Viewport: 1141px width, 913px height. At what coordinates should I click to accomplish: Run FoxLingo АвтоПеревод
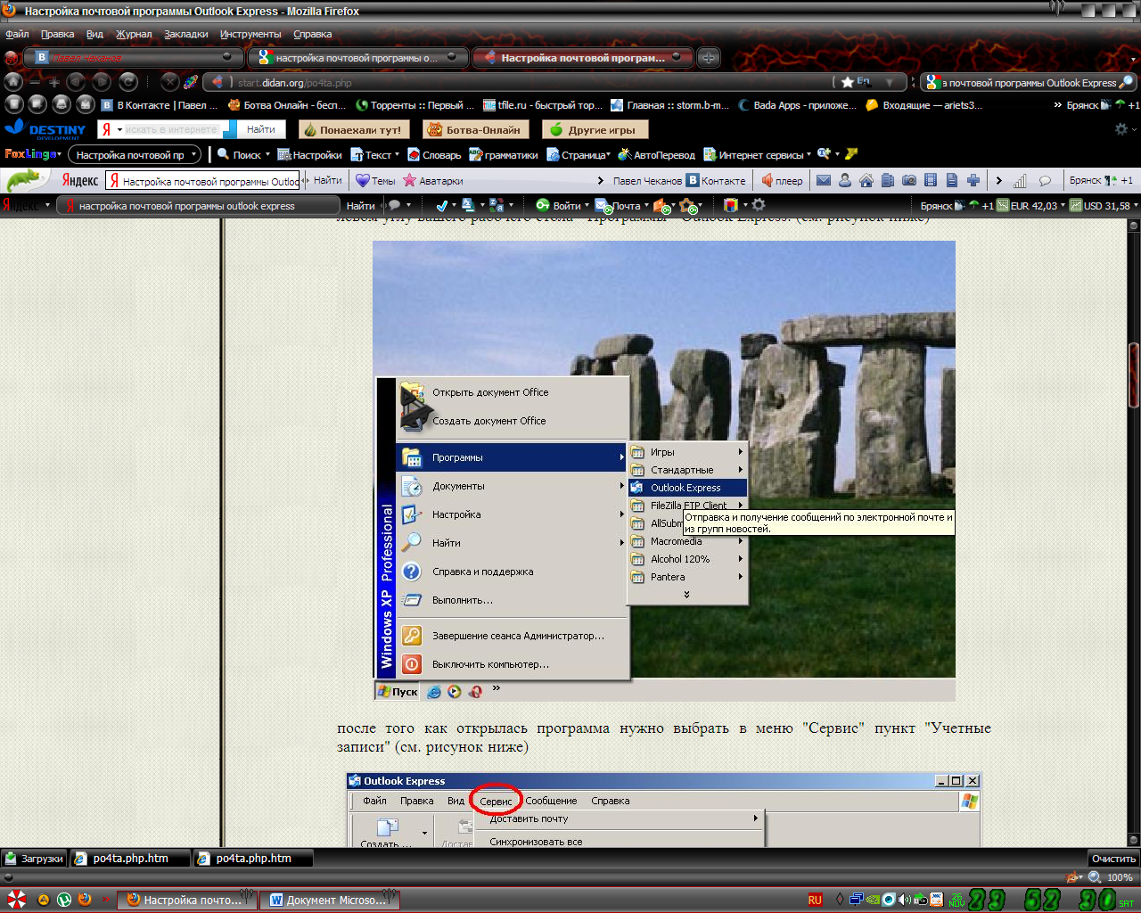click(x=657, y=154)
